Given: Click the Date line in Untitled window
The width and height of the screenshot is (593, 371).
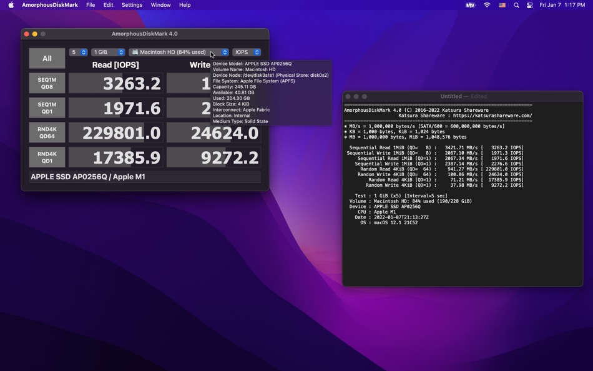Looking at the screenshot, I should pos(391,217).
